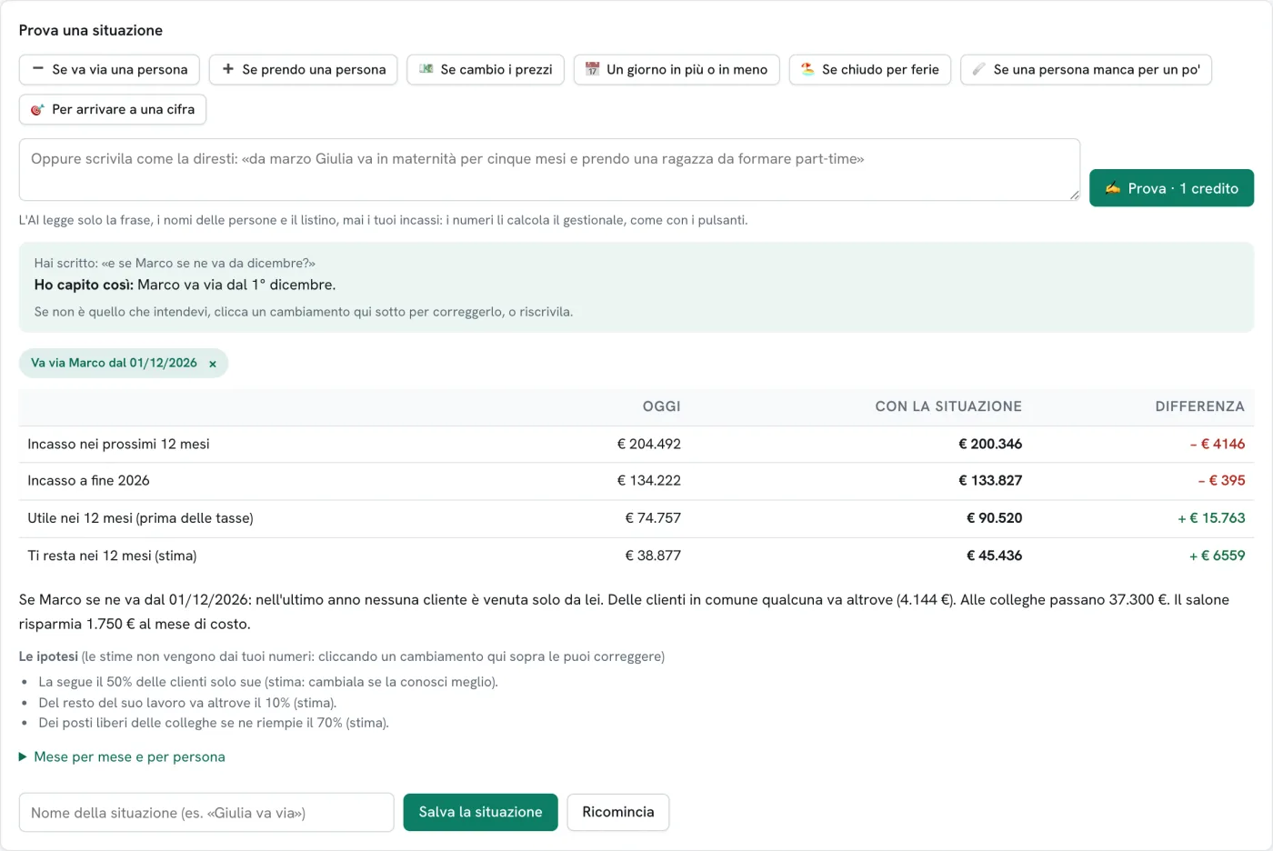The image size is (1273, 851).
Task: Click the 'Prova una situazione' heading
Action: (x=91, y=30)
